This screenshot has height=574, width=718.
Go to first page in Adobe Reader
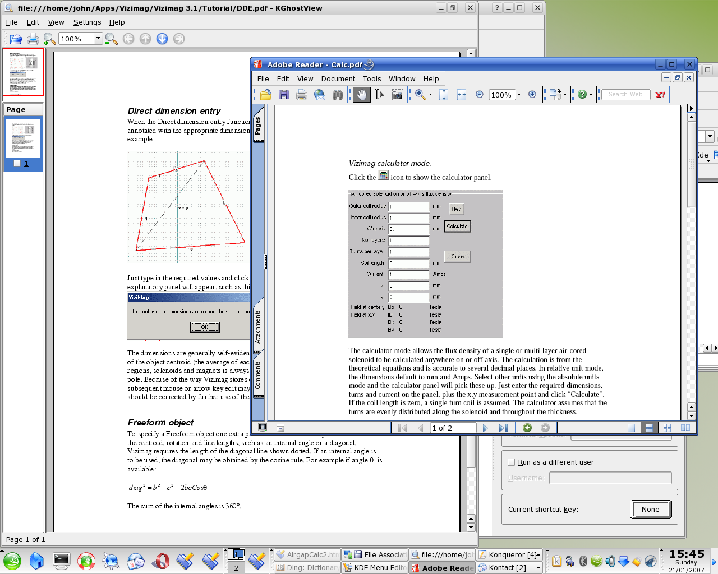click(x=402, y=428)
